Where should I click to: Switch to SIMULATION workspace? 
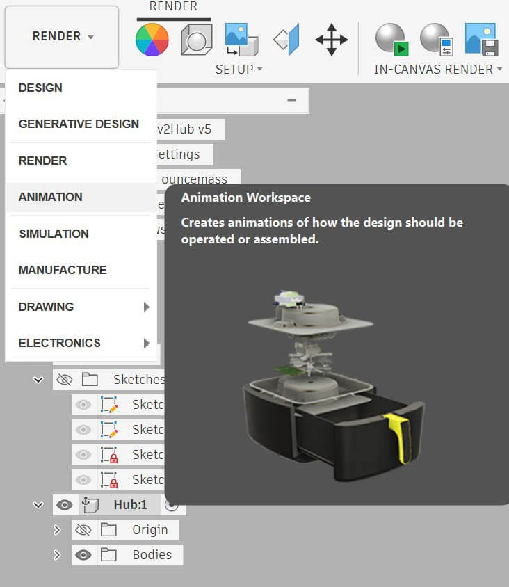click(x=81, y=234)
